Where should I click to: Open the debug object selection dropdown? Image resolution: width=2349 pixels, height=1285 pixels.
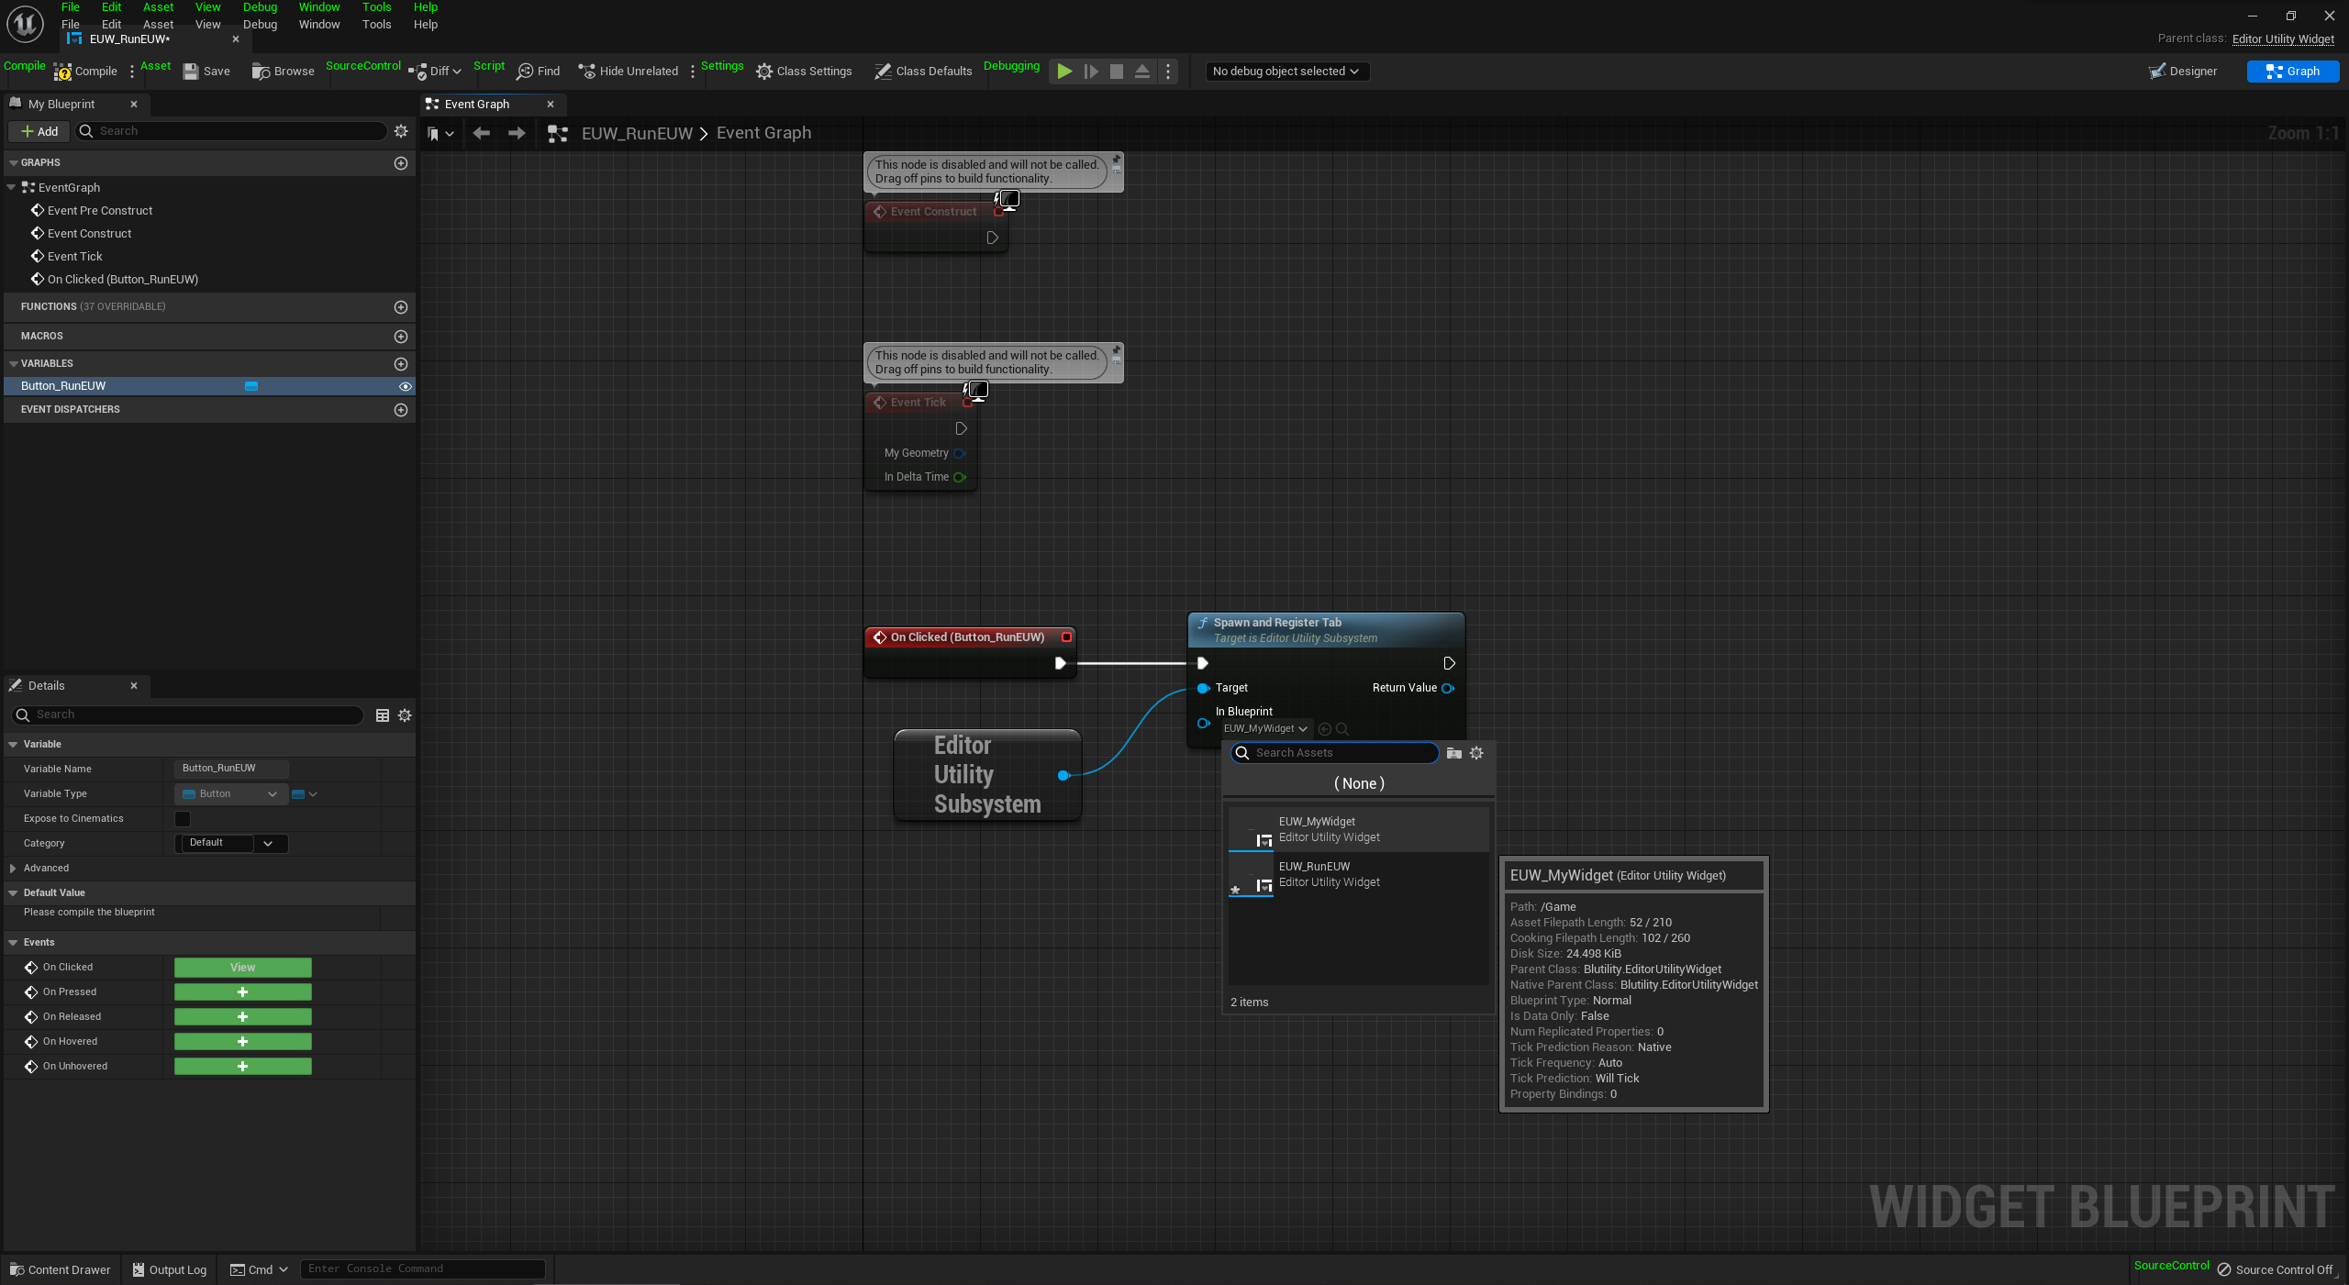(1286, 72)
